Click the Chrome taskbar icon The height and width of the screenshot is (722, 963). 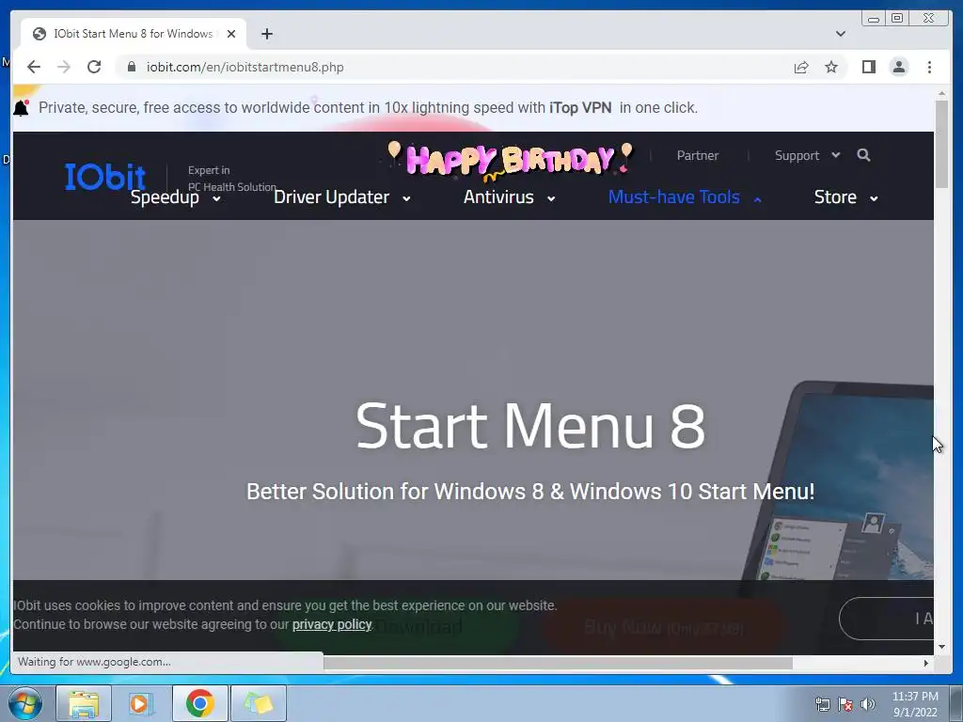[x=199, y=703]
